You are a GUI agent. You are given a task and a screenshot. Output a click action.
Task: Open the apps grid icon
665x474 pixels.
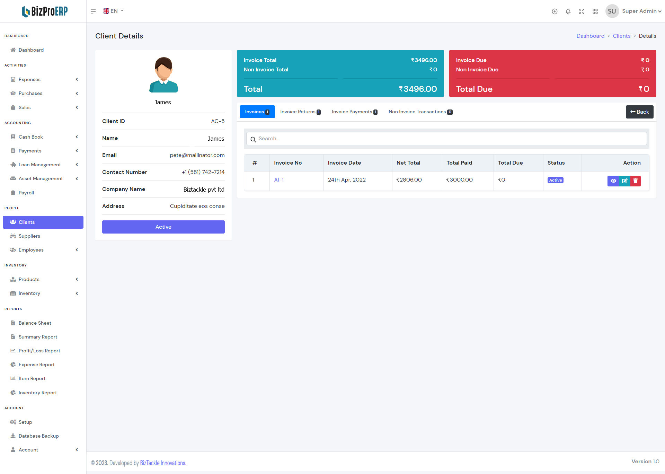(595, 11)
